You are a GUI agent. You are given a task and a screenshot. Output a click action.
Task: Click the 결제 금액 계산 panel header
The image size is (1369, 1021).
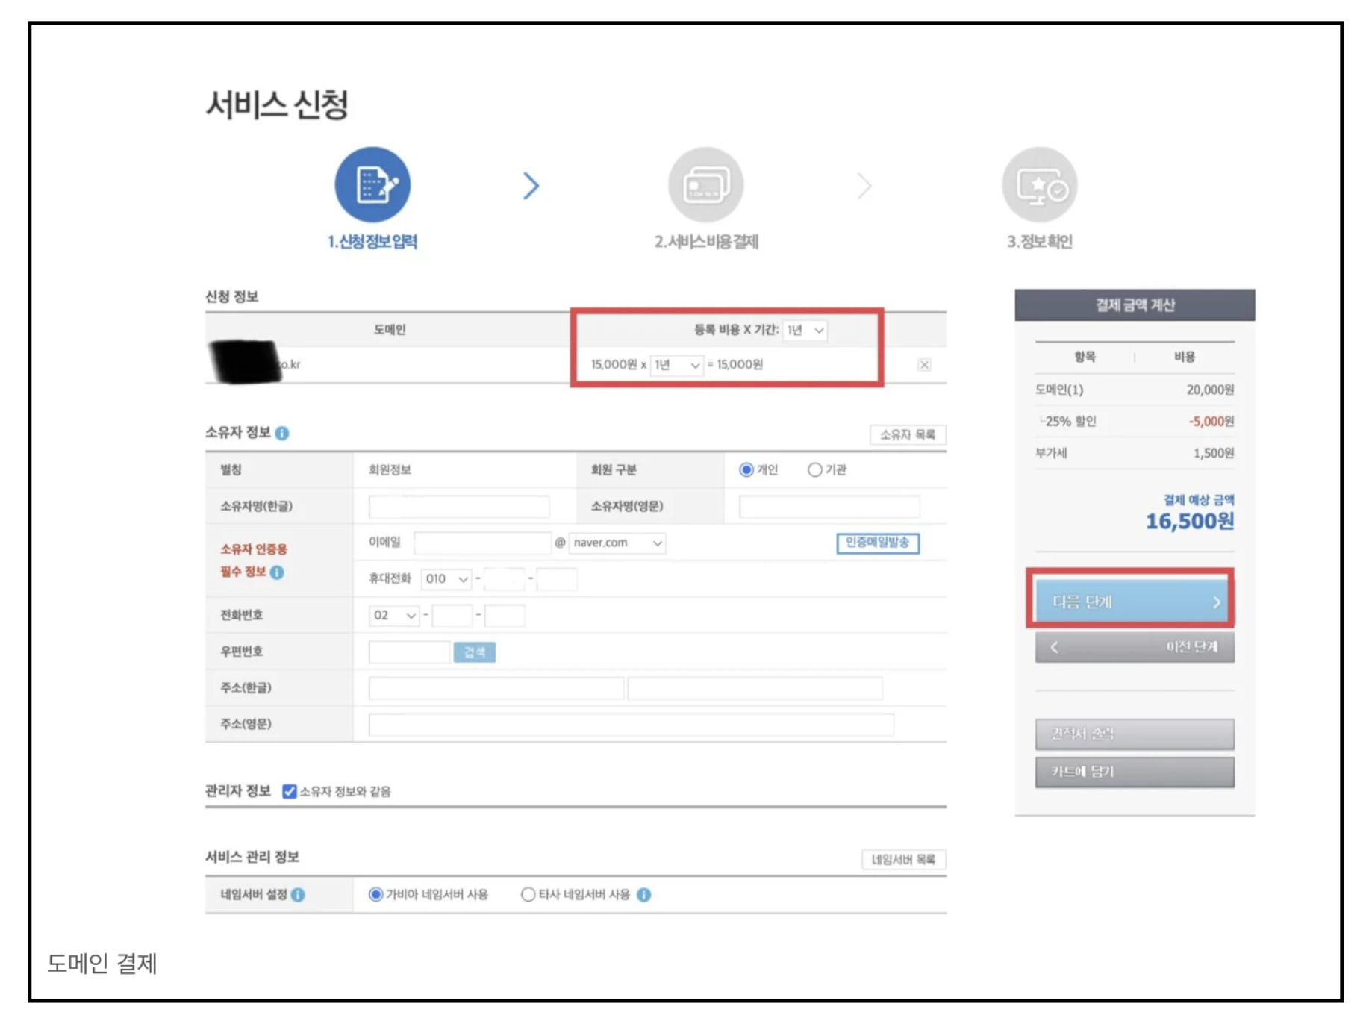tap(1135, 305)
